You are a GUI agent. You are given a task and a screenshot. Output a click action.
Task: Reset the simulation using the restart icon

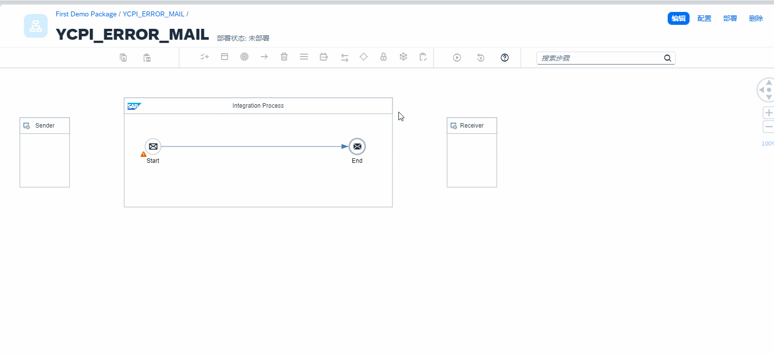tap(480, 58)
